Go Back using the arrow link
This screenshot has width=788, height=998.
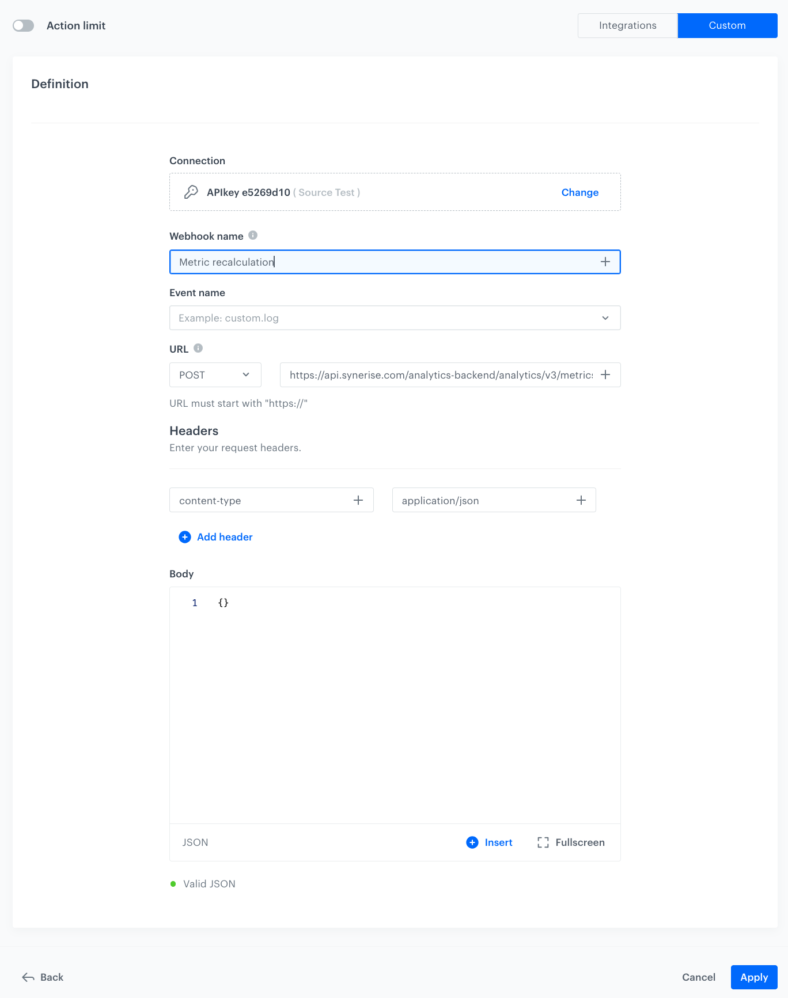click(43, 977)
